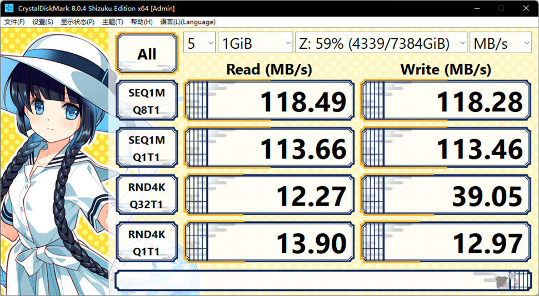Open the 显示状态(P) menu

click(x=78, y=22)
